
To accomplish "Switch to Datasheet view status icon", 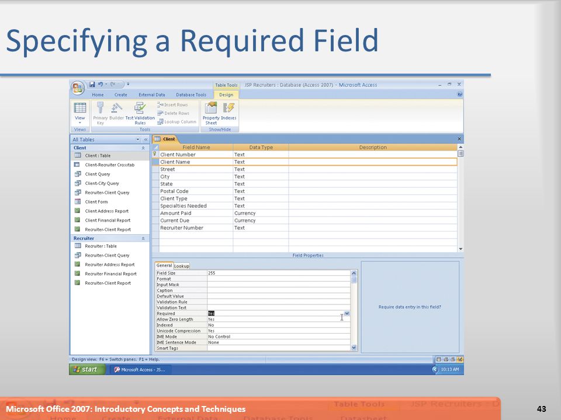I will (439, 359).
